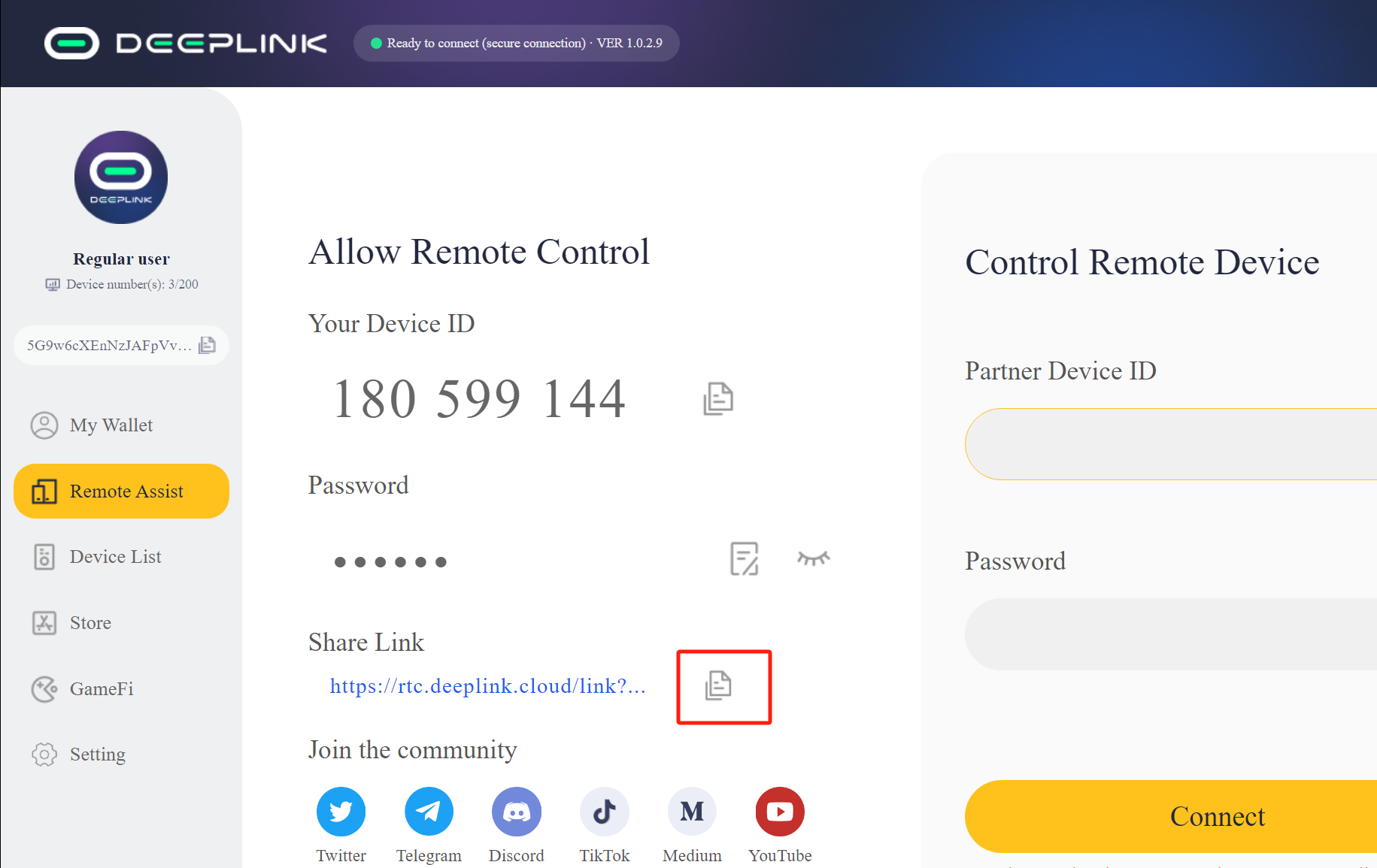
Task: Open the YouTube channel icon
Action: (780, 812)
